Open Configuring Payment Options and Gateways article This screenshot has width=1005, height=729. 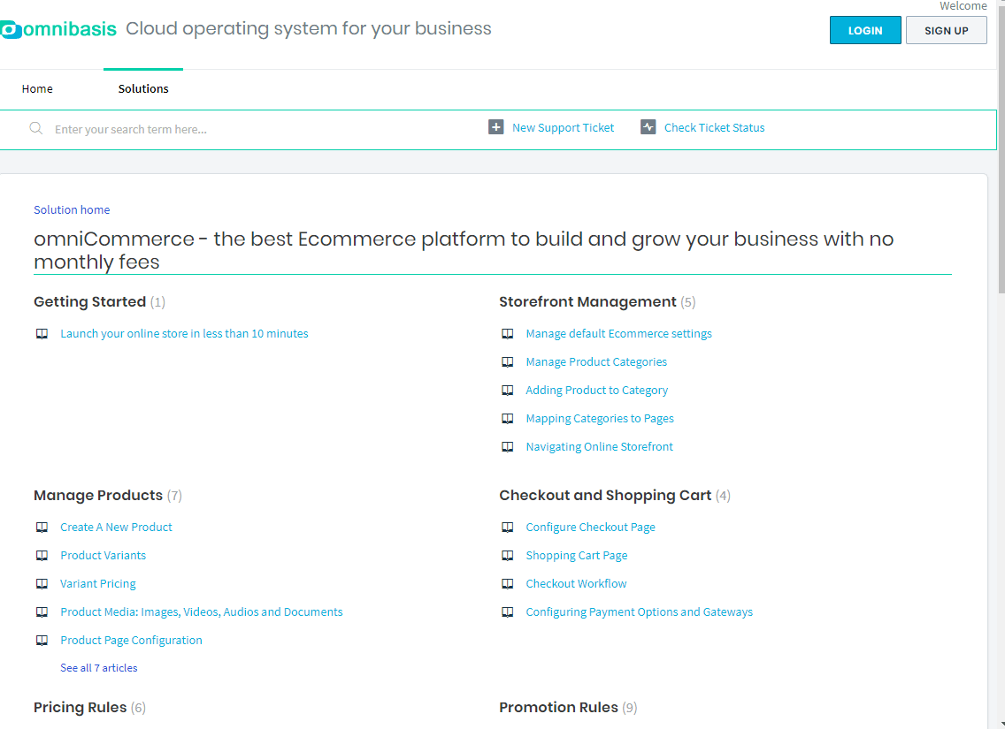pyautogui.click(x=639, y=611)
